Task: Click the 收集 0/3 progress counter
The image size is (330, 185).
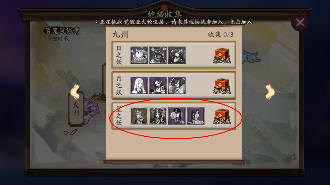Action: [x=221, y=34]
